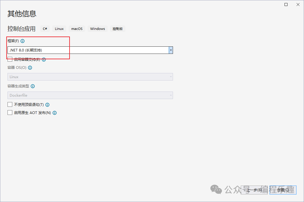This screenshot has width=304, height=202.
Task: Click the info icon beside 启用原生 AOT 发布(N)
Action: click(x=55, y=113)
